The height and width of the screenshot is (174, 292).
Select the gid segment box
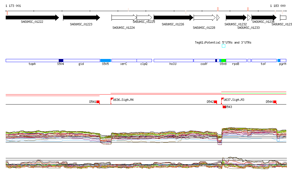tap(82, 60)
